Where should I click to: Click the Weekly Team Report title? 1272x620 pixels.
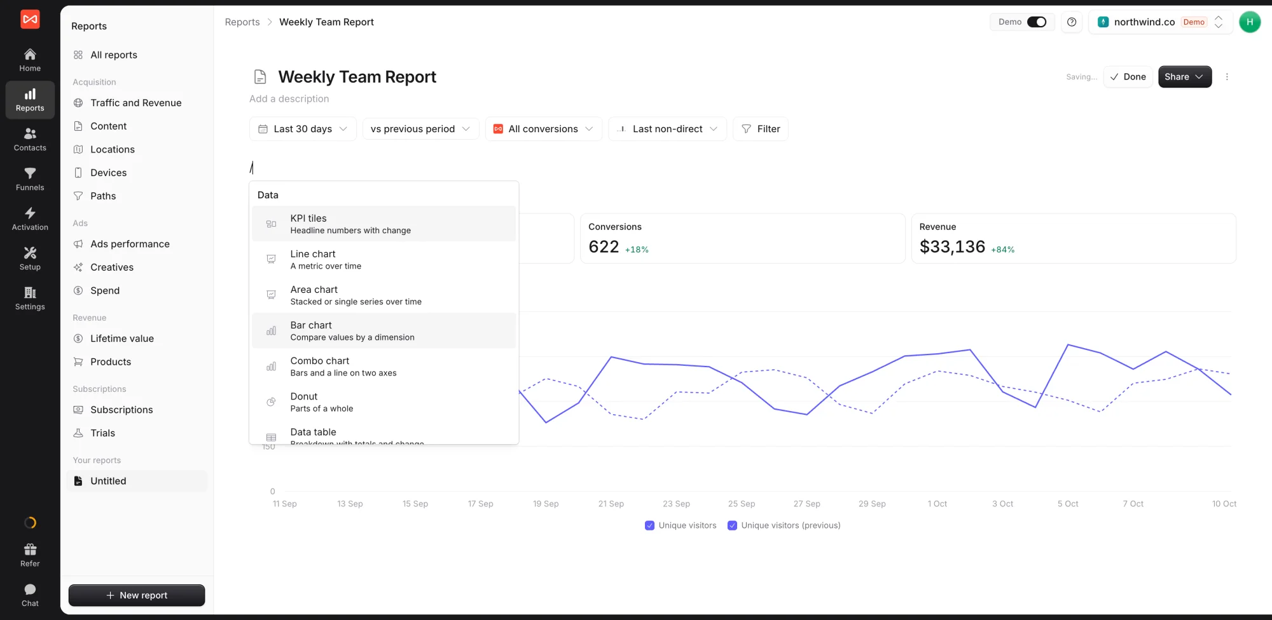(x=357, y=77)
